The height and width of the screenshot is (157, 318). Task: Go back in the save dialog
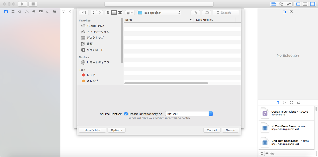[x=93, y=13]
